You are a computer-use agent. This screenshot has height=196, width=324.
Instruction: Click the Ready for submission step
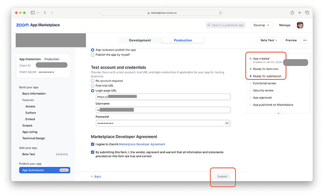[267, 76]
